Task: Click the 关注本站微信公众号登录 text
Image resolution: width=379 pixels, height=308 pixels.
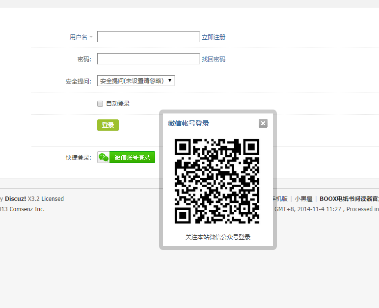Action: (218, 237)
